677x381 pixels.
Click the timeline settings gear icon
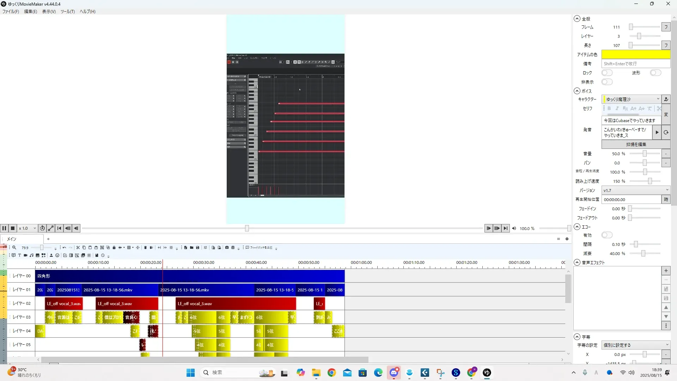point(567,239)
